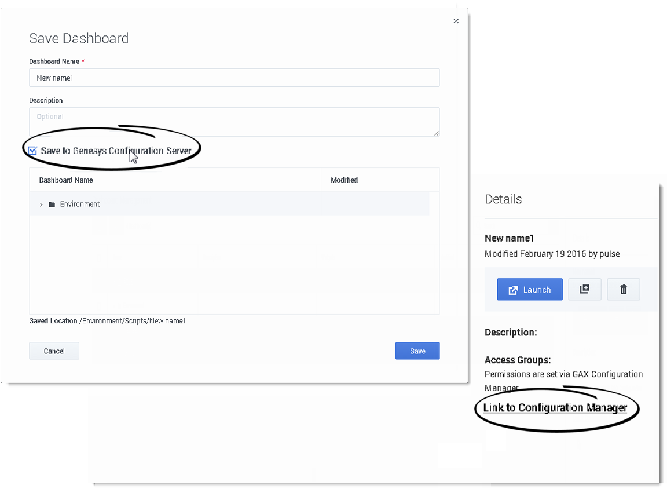Launch the New name1 dashboard

530,289
